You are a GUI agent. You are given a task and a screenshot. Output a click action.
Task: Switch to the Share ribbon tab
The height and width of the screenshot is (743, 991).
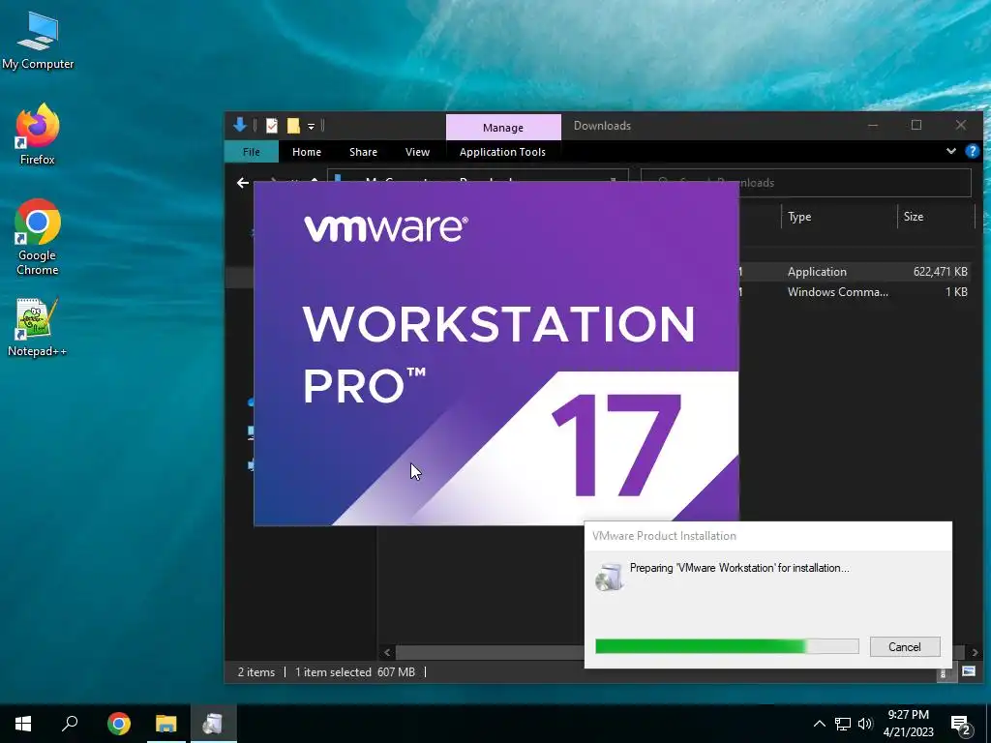pyautogui.click(x=364, y=152)
